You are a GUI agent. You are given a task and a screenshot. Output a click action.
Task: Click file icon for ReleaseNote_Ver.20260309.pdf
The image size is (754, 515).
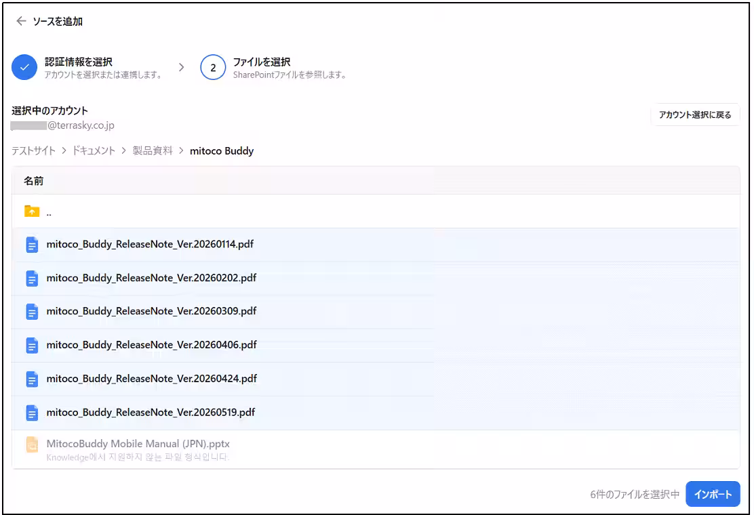[32, 312]
